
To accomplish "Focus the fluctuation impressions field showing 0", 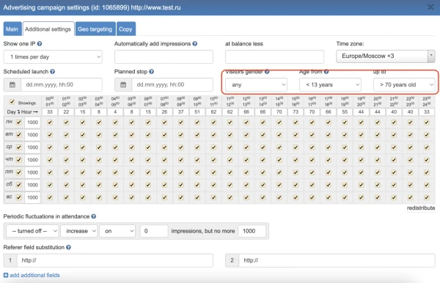I will coord(154,231).
